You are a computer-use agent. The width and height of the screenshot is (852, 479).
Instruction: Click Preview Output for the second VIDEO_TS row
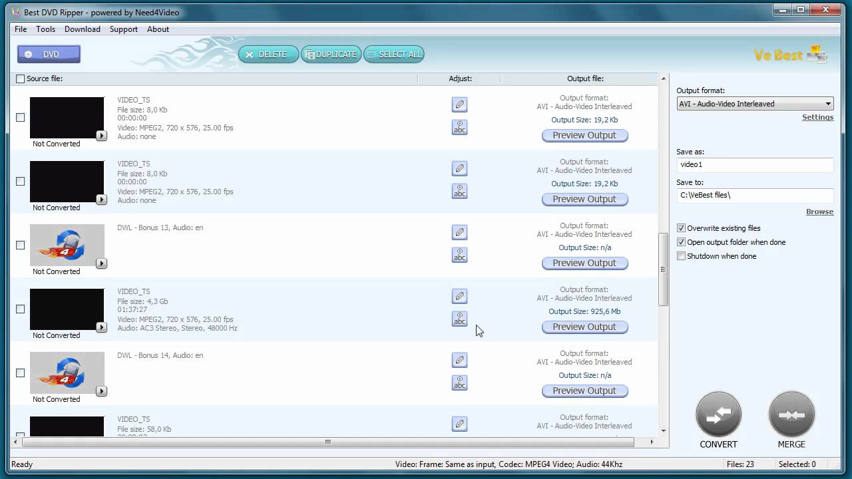pyautogui.click(x=584, y=199)
